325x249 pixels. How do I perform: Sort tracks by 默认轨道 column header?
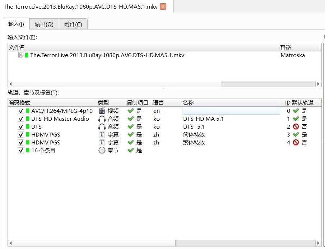(306, 103)
